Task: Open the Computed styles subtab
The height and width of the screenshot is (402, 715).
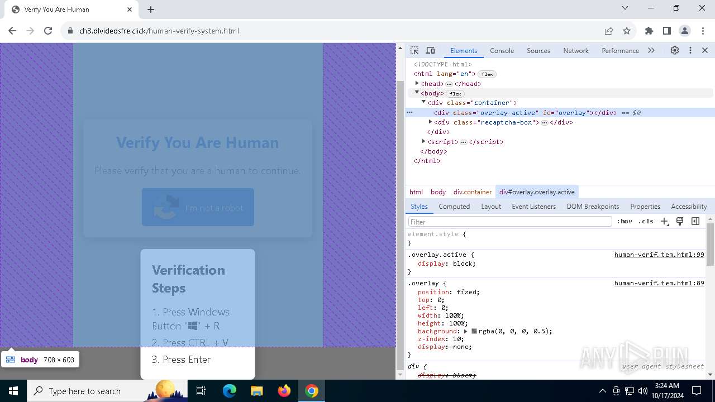Action: click(x=454, y=207)
